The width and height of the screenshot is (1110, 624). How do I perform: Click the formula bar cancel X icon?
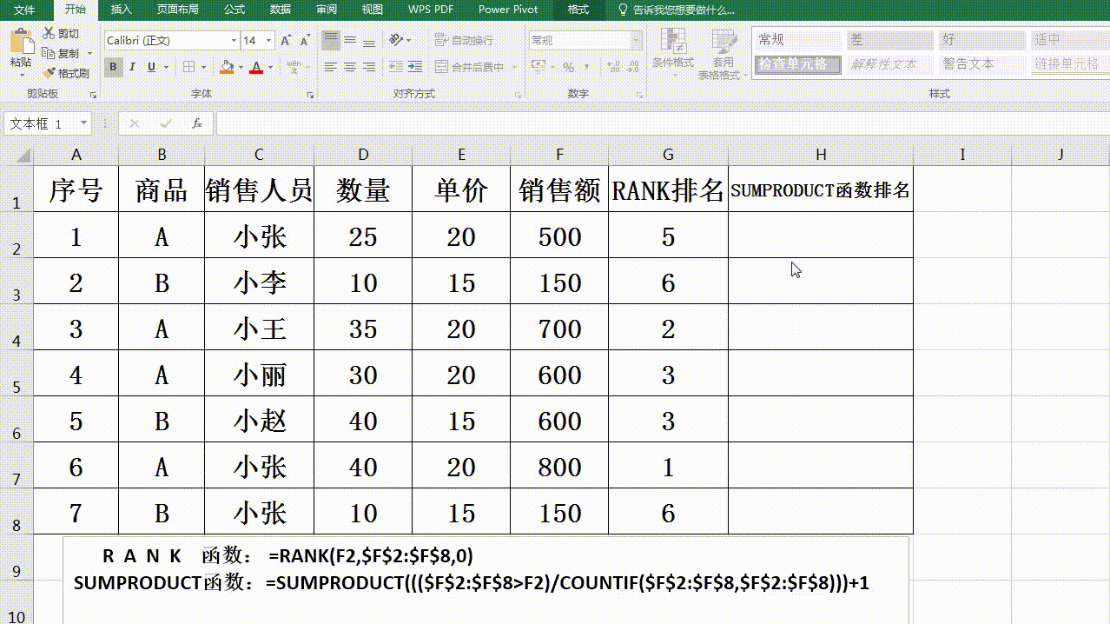(135, 124)
